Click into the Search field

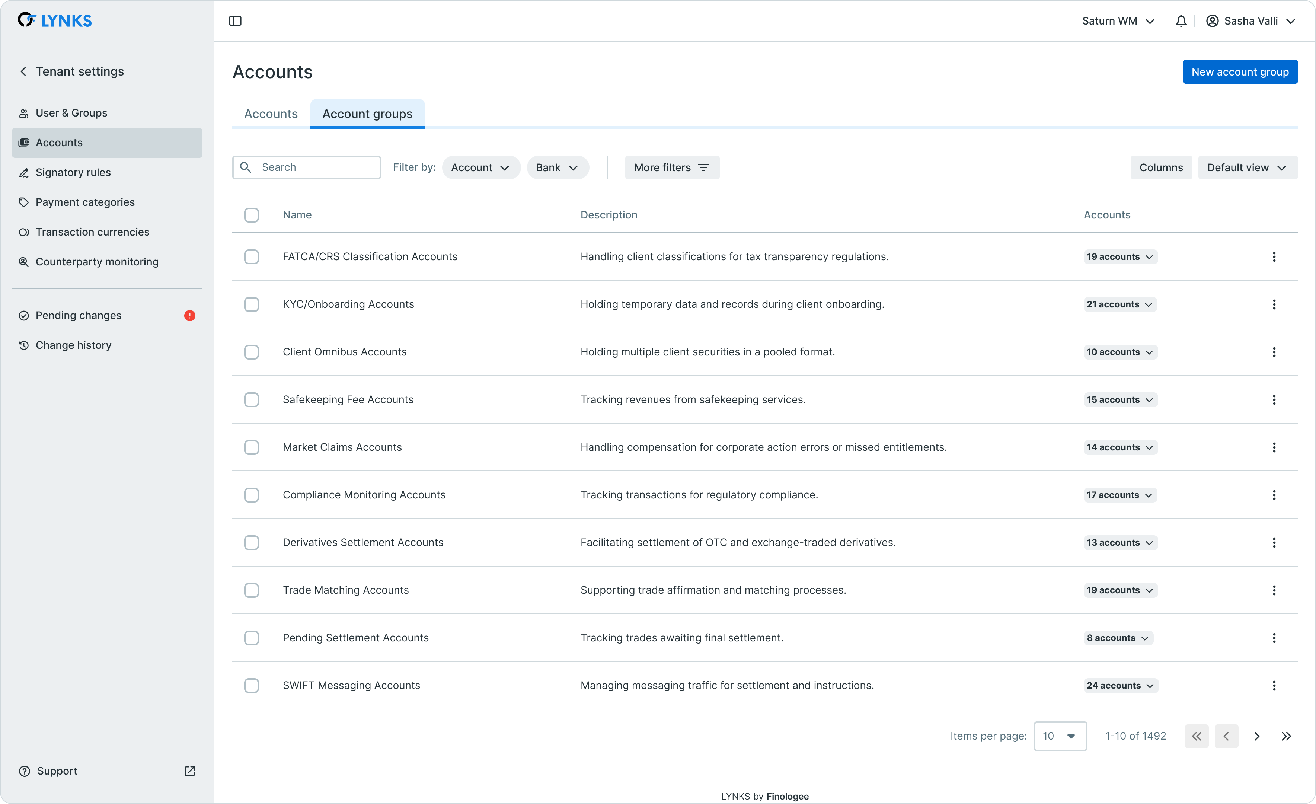315,168
